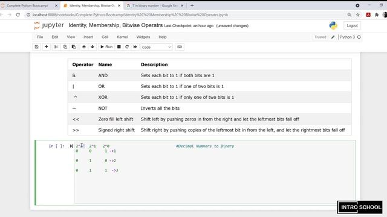Cut selected cells with scissors icon
Image resolution: width=387 pixels, height=217 pixels.
(56, 47)
